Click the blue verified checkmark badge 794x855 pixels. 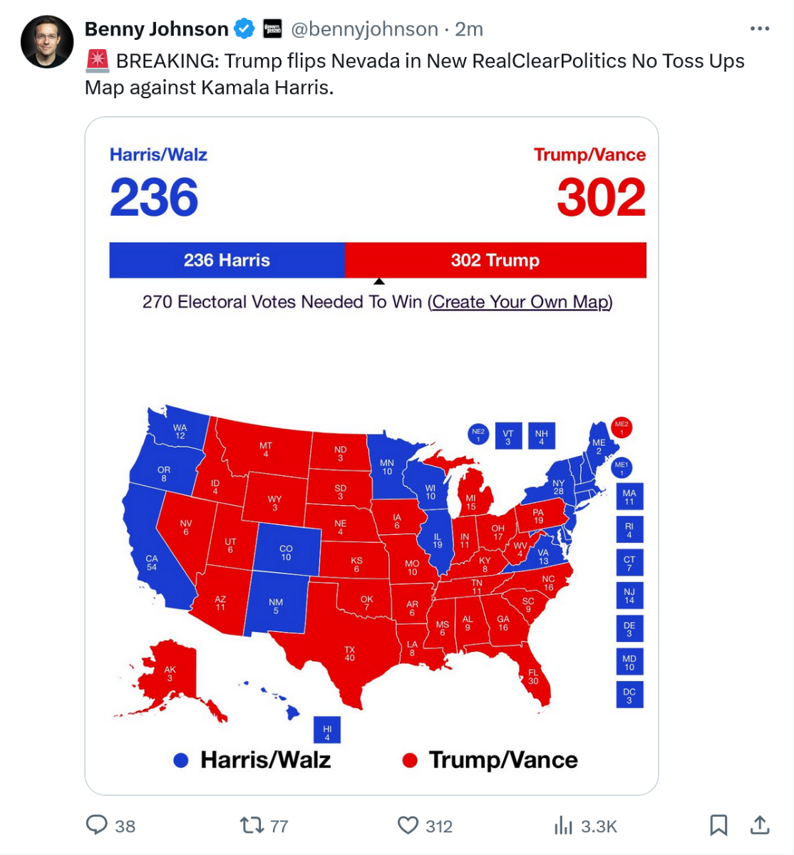coord(244,28)
